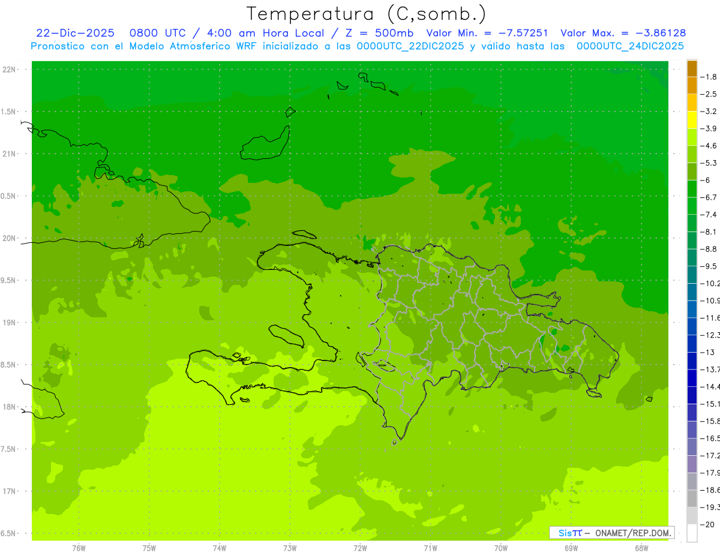Click the light gray swatch between -19.3 and -20

point(692,515)
